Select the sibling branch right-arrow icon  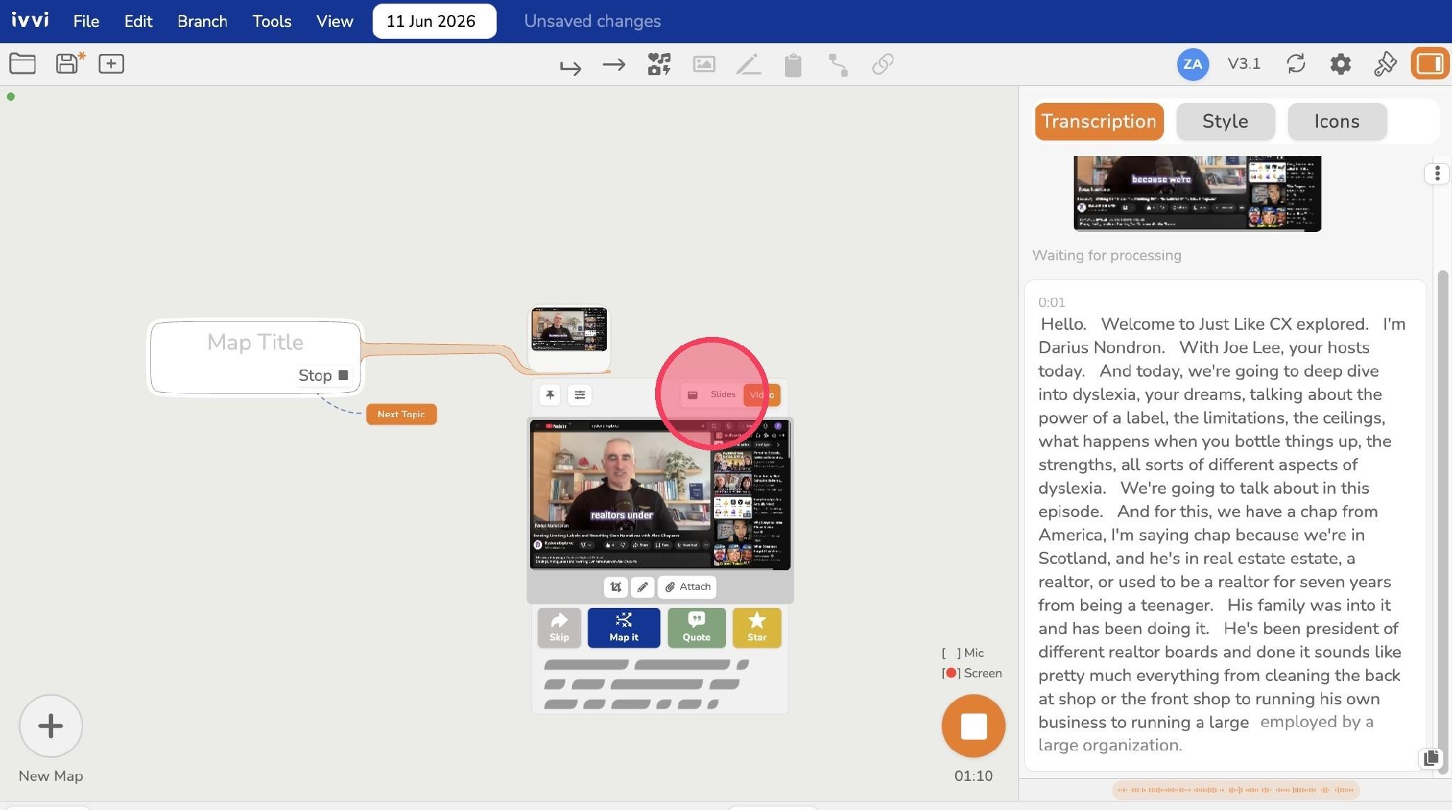pyautogui.click(x=614, y=65)
